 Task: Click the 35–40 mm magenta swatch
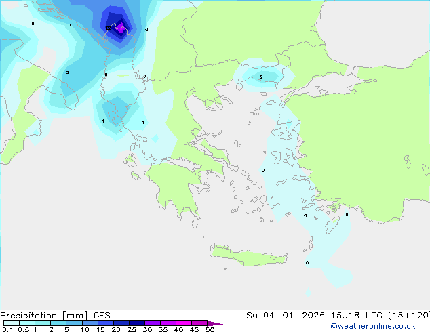168,323
